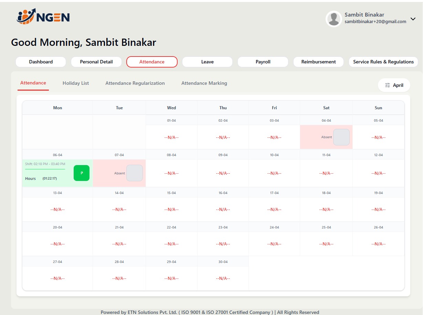423x315 pixels.
Task: Click green P present badge on 06-04
Action: tap(82, 173)
